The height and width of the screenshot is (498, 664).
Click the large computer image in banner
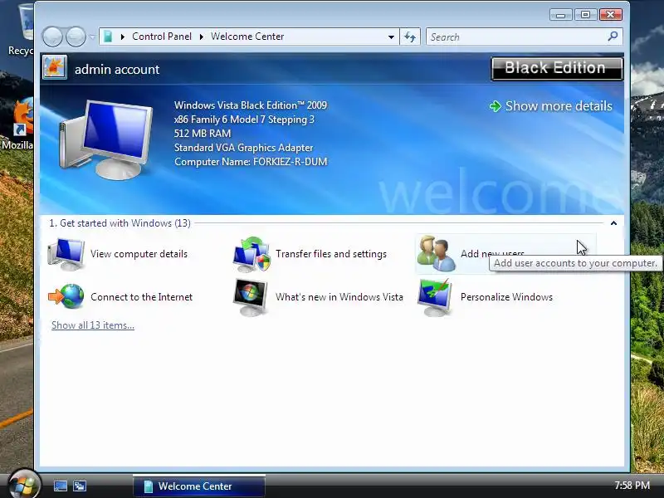105,139
